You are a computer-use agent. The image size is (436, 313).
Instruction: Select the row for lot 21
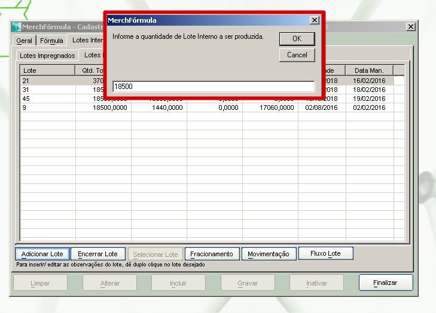point(47,80)
